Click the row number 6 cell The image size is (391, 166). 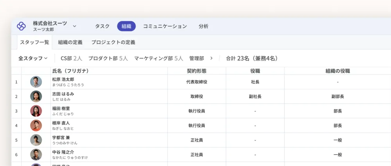(x=16, y=155)
